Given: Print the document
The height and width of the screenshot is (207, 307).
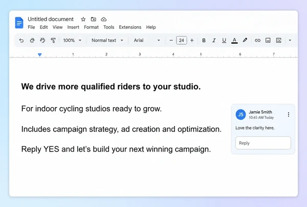Looking at the screenshot, I should pos(42,40).
